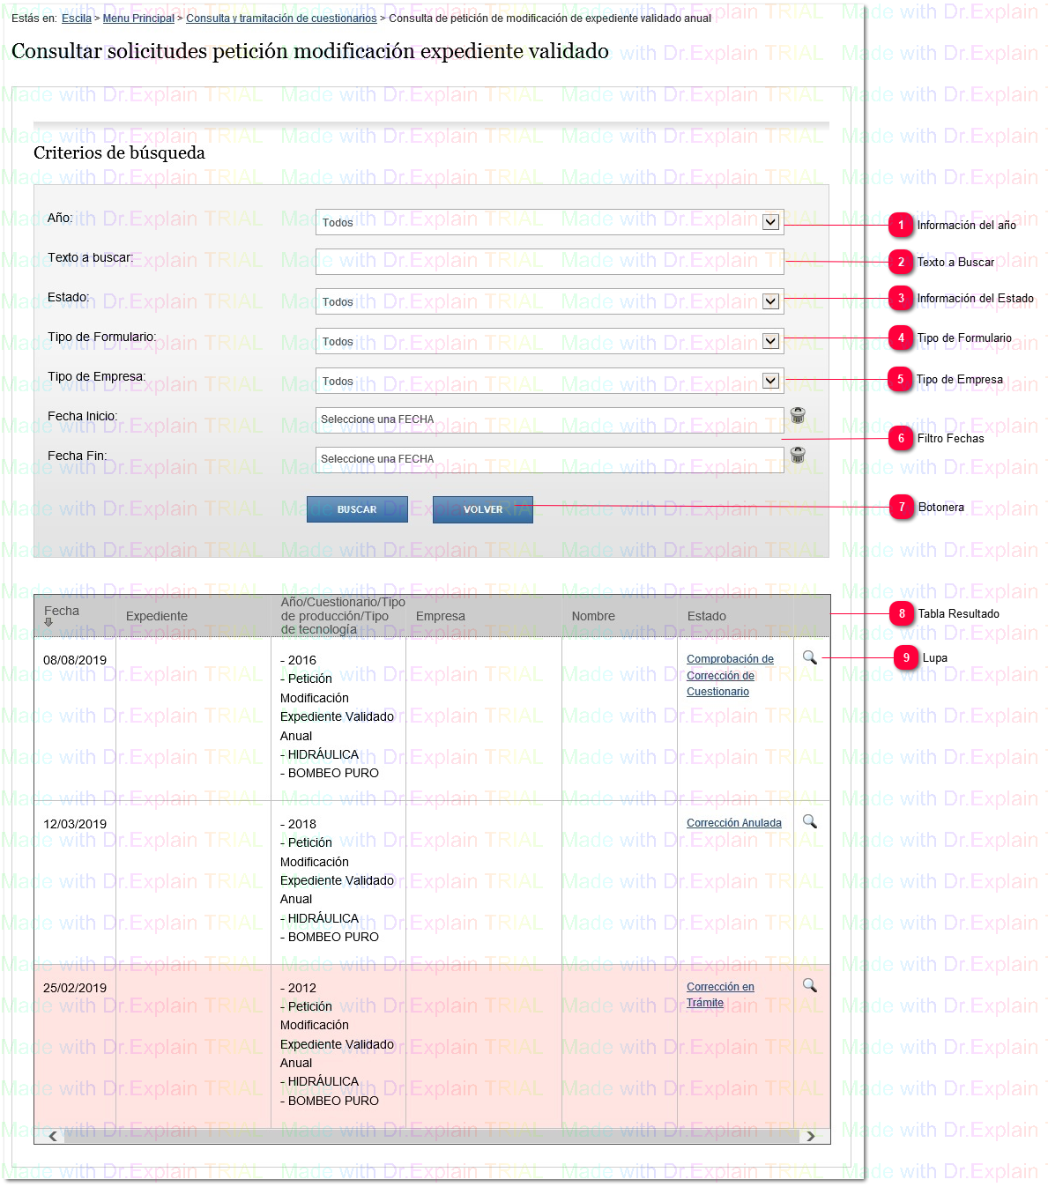The height and width of the screenshot is (1187, 1048).
Task: Open the Año dropdown
Action: (x=771, y=221)
